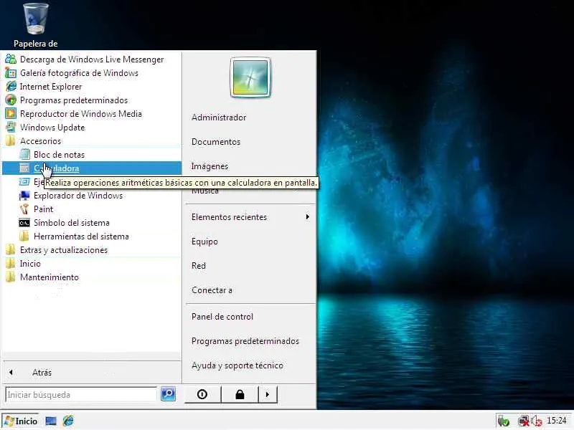Image resolution: width=574 pixels, height=430 pixels.
Task: Open Panel de control
Action: [x=222, y=317]
